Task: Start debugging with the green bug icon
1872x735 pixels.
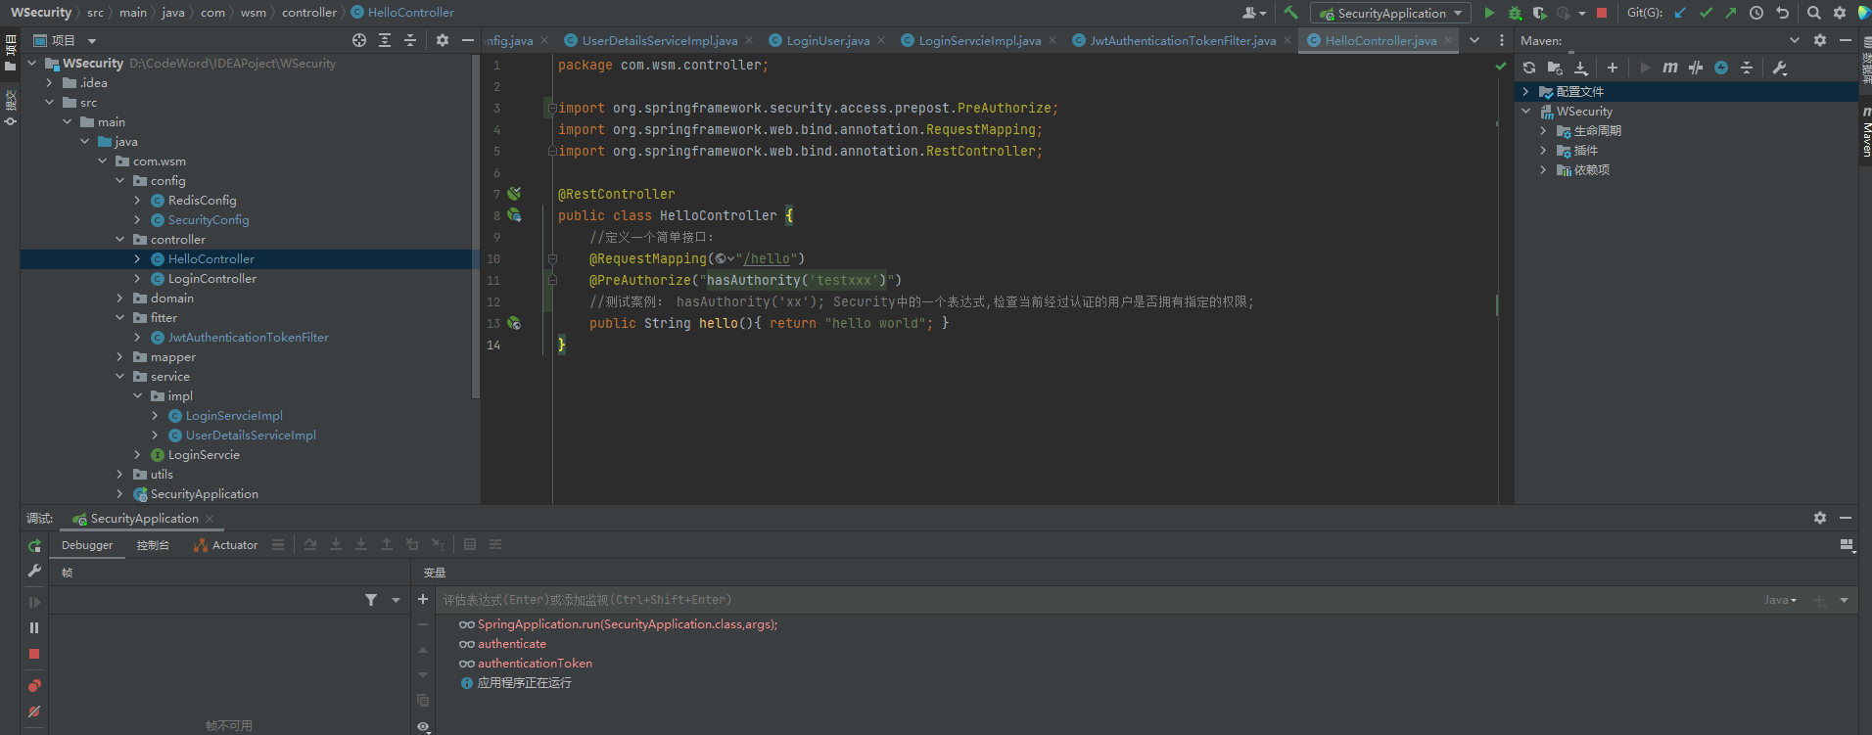Action: (x=1515, y=13)
